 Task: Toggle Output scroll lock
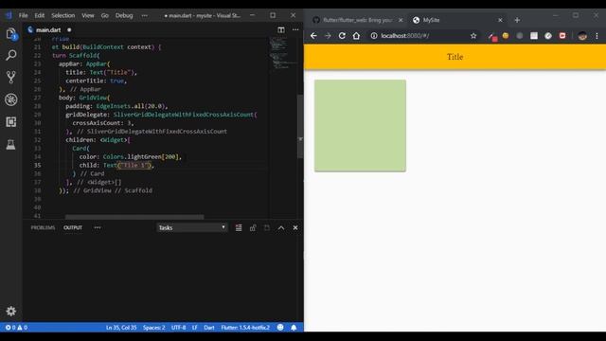(x=253, y=227)
